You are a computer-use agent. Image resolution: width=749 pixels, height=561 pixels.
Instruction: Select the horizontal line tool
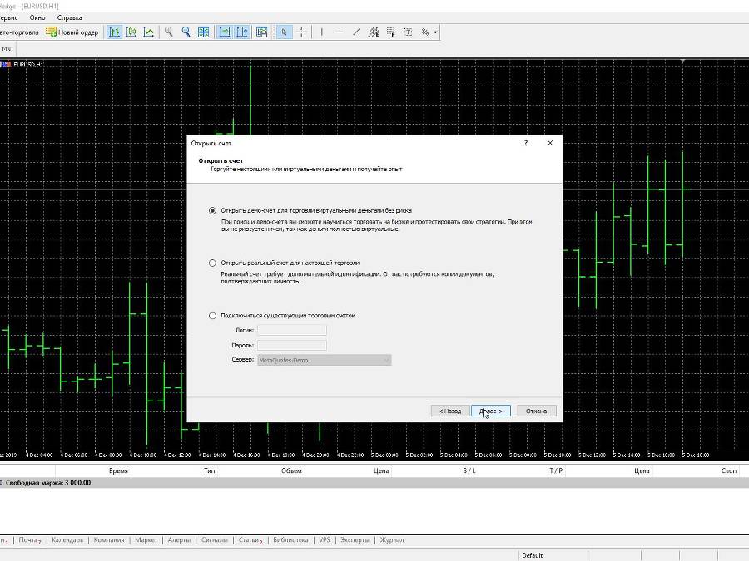(x=339, y=32)
